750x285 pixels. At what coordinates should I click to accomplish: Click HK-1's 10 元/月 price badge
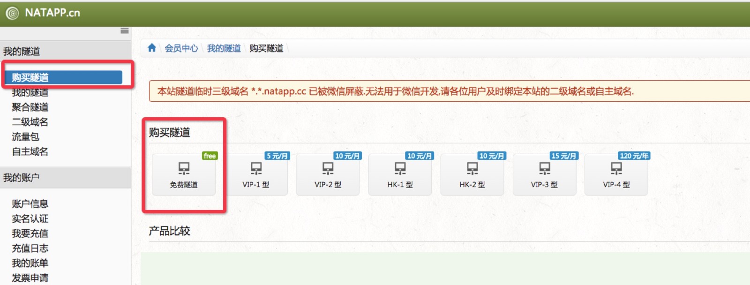[420, 156]
